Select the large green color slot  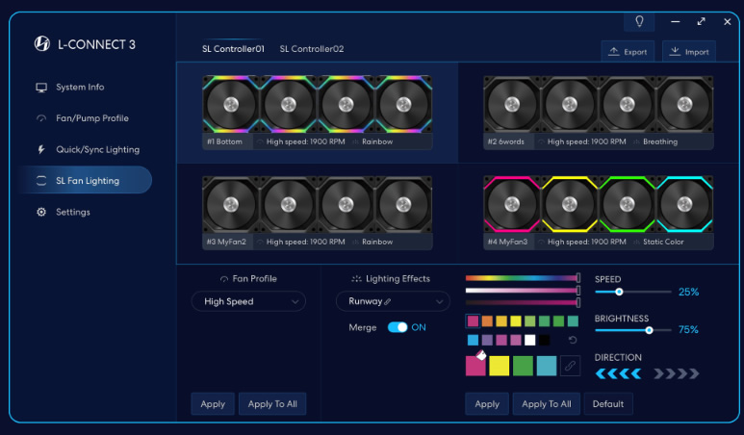(x=523, y=366)
